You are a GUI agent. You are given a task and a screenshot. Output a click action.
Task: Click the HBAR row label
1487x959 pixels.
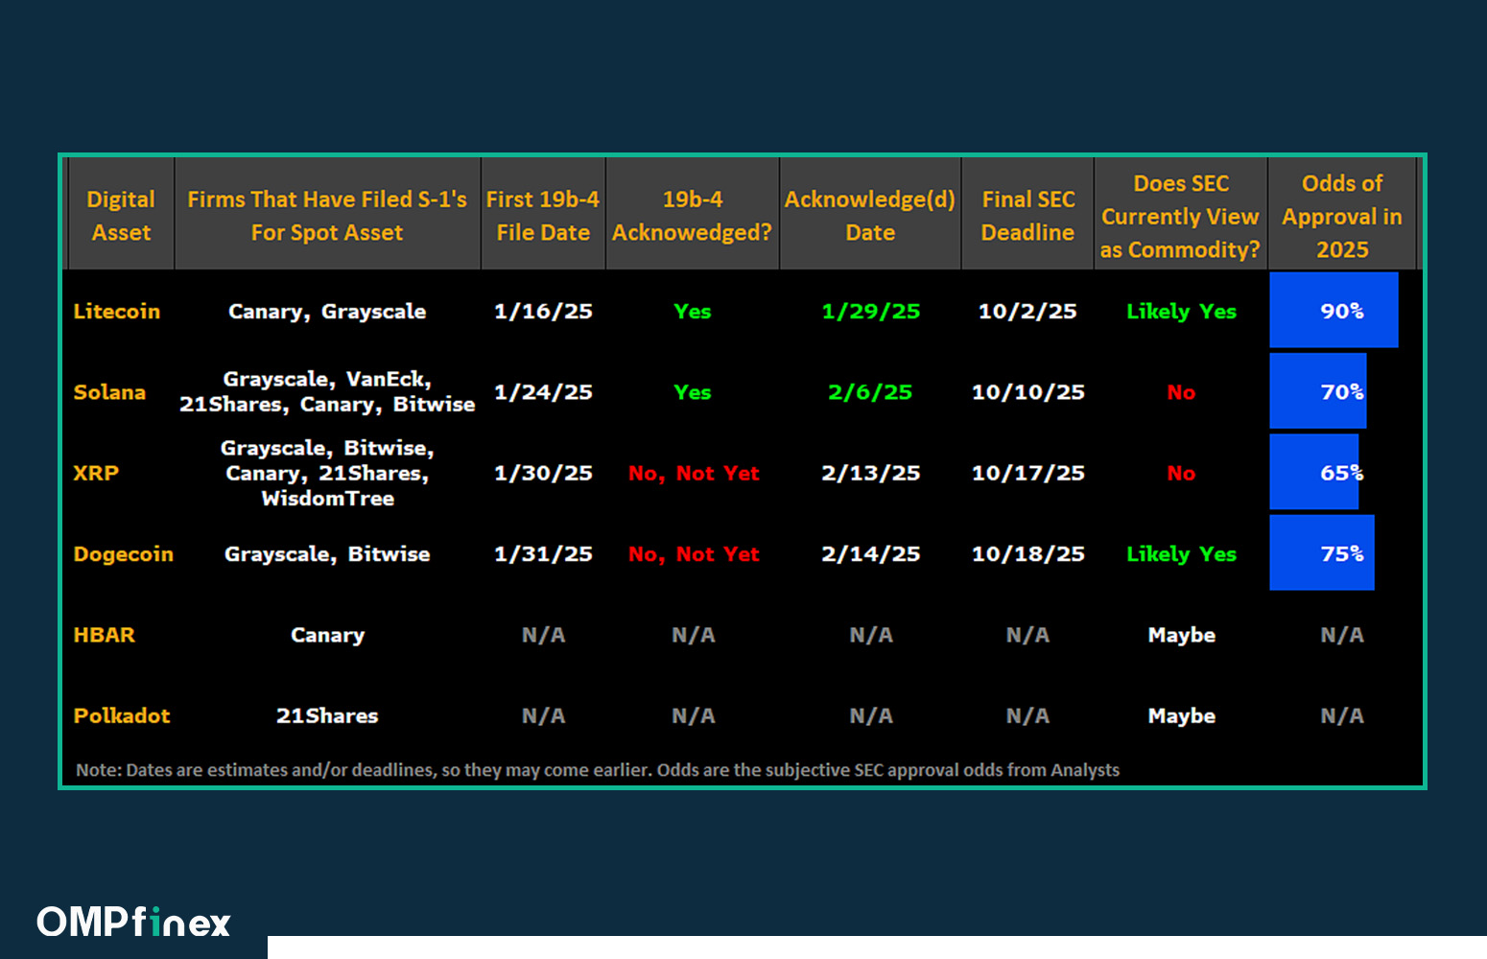click(x=105, y=635)
